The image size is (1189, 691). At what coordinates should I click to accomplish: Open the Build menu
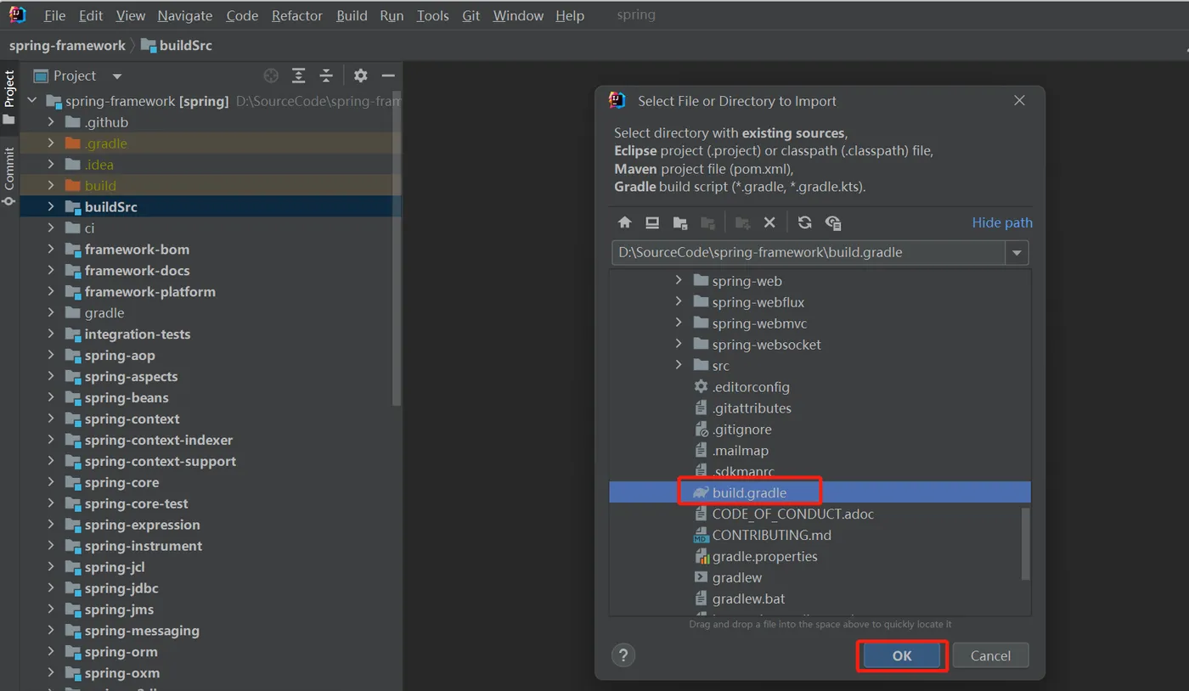tap(352, 15)
